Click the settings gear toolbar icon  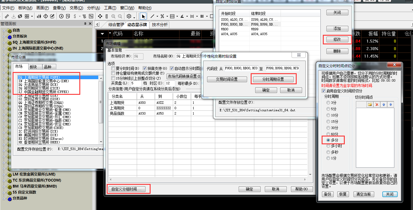coord(129,16)
